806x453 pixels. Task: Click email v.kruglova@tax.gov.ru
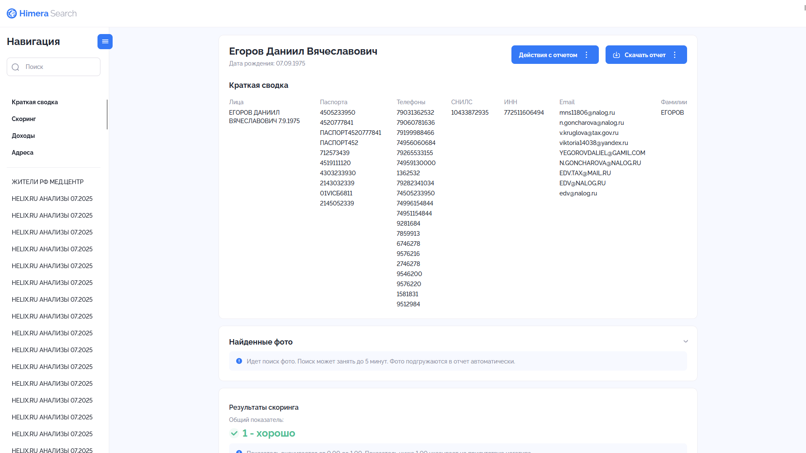(x=589, y=133)
